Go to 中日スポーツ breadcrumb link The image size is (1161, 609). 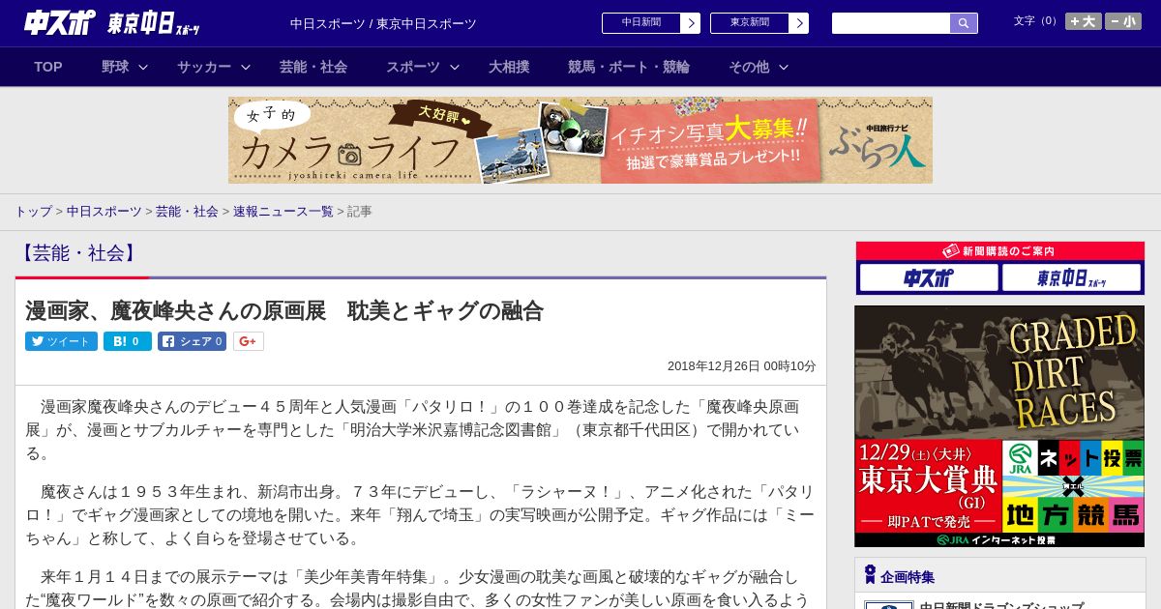(104, 211)
